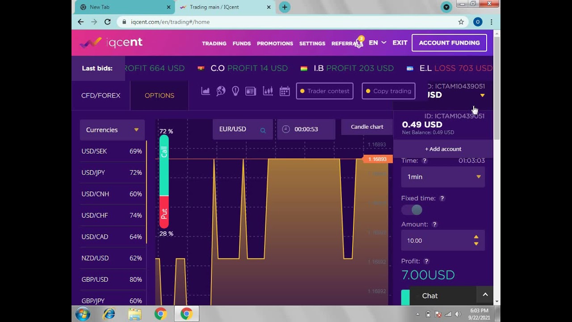The image size is (572, 322).
Task: Click the Candle chart button
Action: [x=367, y=127]
